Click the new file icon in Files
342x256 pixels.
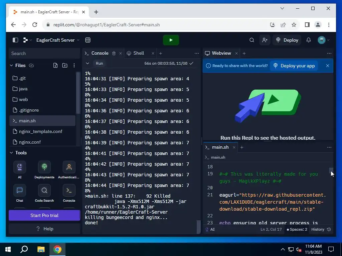[x=55, y=66]
